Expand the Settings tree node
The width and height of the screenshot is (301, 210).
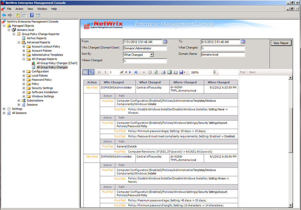(x=4, y=109)
